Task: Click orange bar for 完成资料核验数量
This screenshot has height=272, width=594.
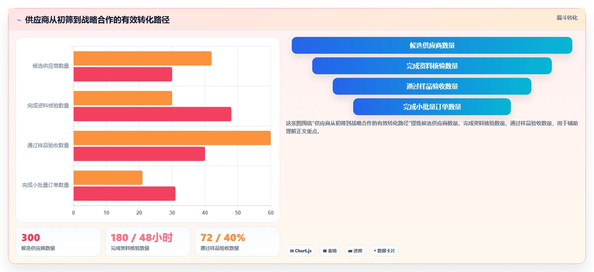Action: pyautogui.click(x=123, y=98)
